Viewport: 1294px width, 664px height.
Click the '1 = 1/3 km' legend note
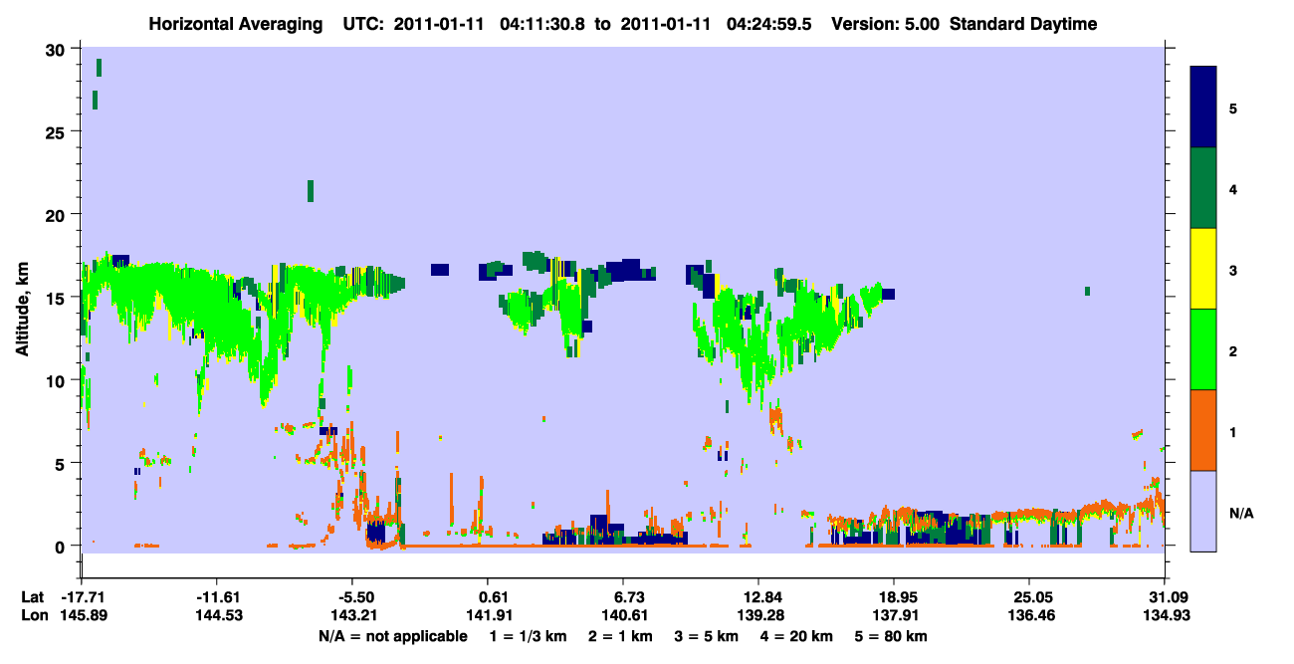pos(529,636)
